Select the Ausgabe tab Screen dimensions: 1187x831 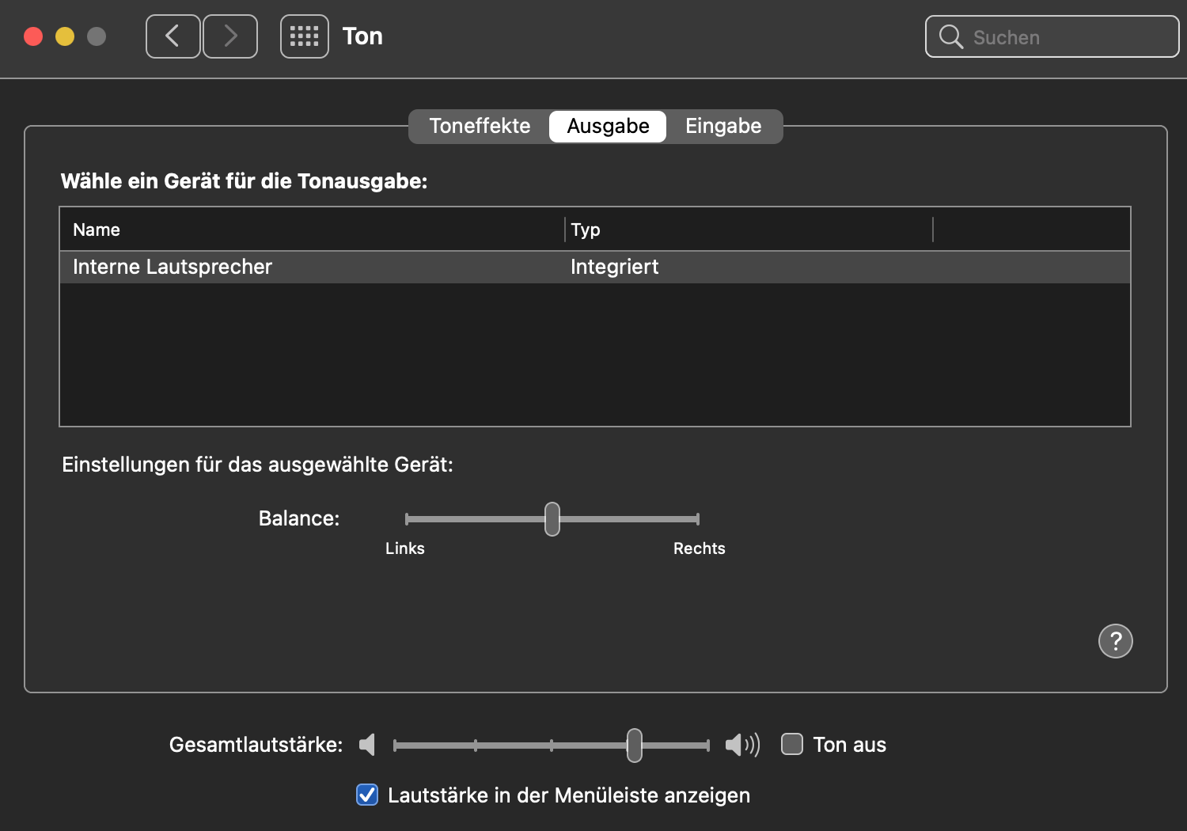[608, 127]
